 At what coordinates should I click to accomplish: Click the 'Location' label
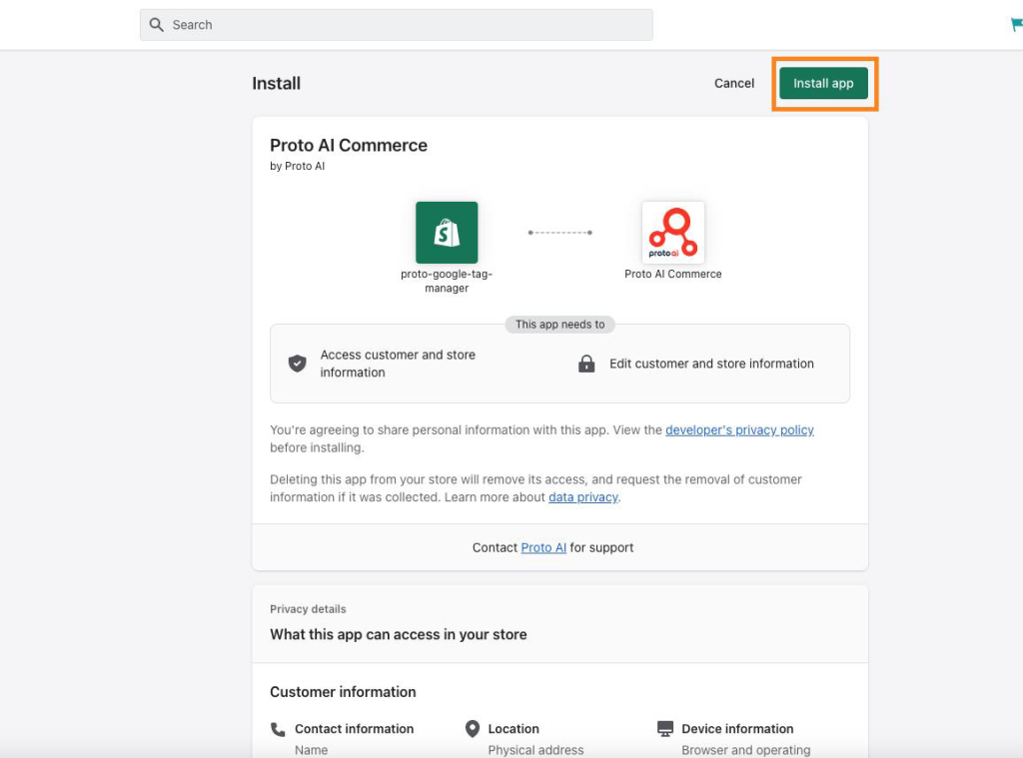pyautogui.click(x=513, y=729)
